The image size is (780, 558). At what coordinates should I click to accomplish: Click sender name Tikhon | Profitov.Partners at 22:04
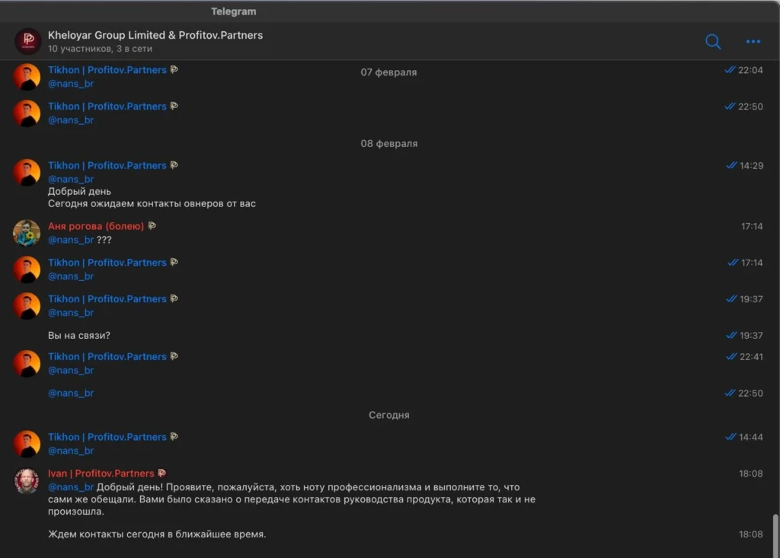click(107, 70)
